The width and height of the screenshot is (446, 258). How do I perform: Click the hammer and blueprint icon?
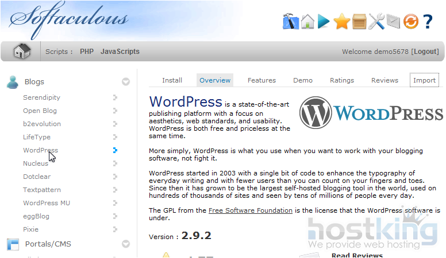(x=291, y=22)
